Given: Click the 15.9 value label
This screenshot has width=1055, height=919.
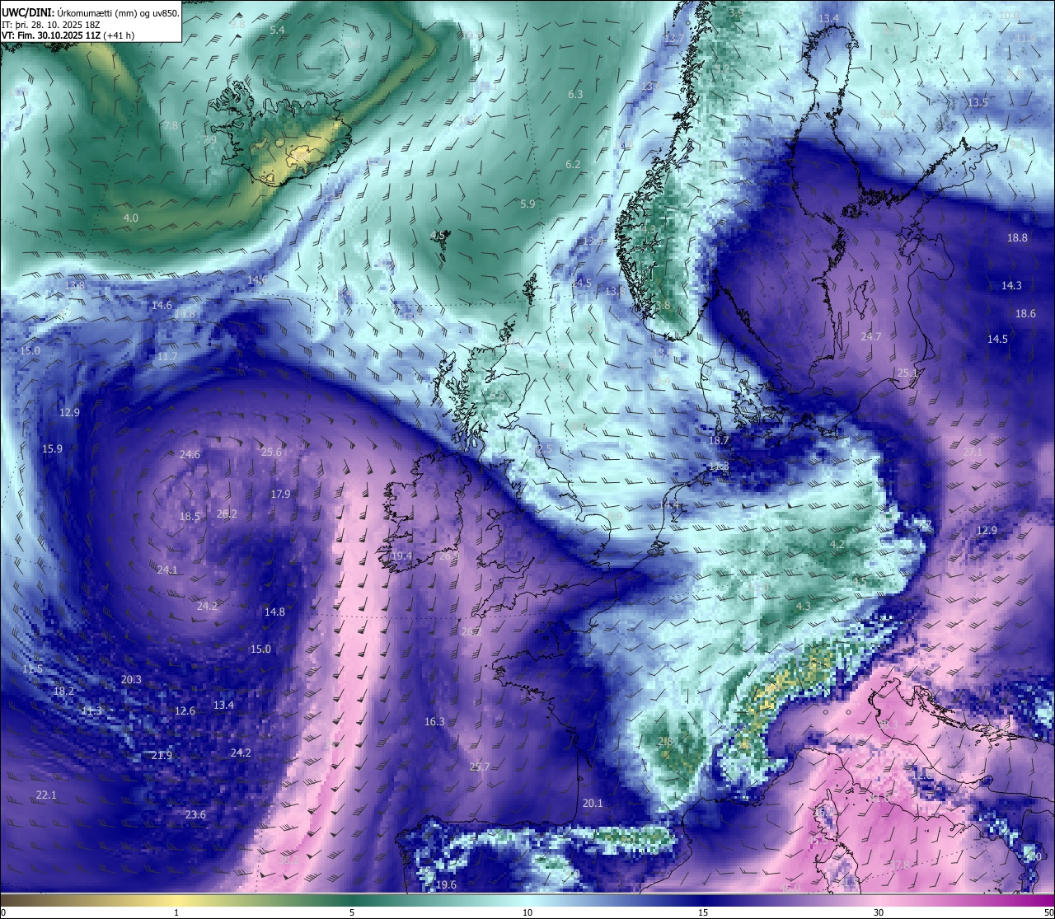Looking at the screenshot, I should point(52,448).
